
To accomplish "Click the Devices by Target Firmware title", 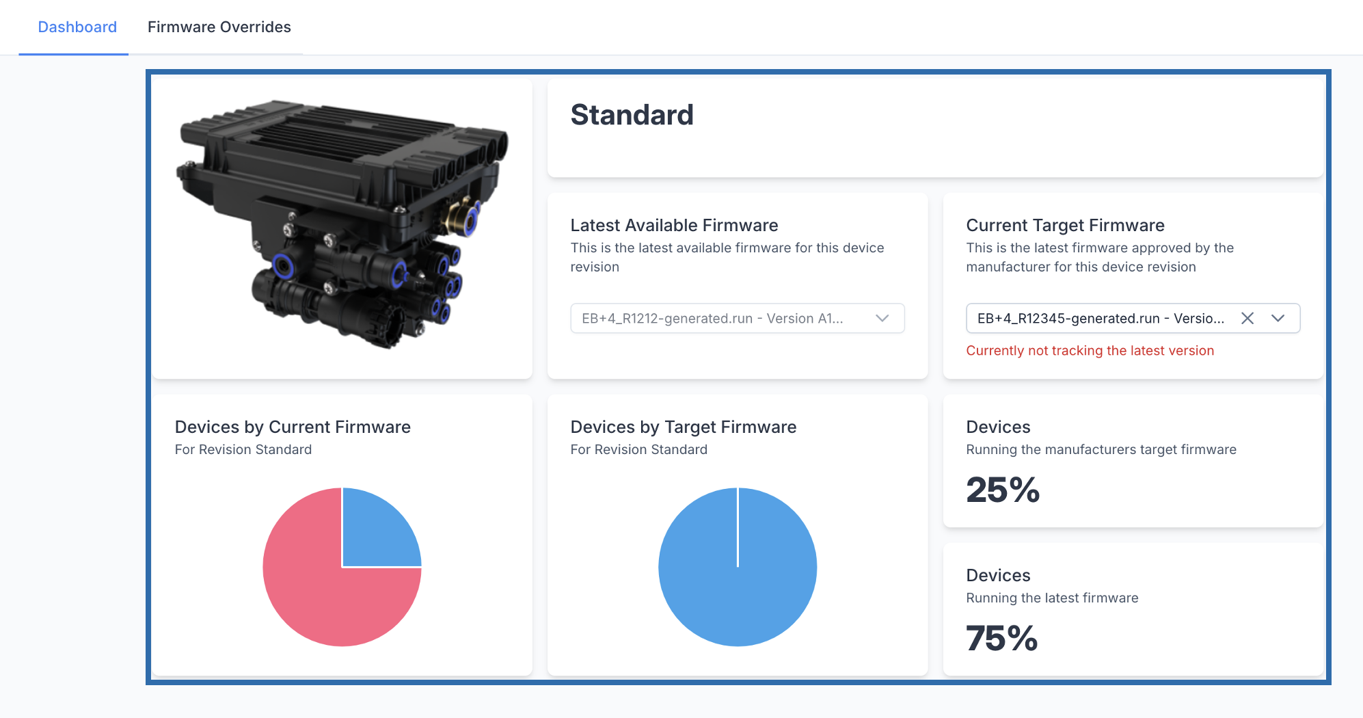I will [x=683, y=427].
